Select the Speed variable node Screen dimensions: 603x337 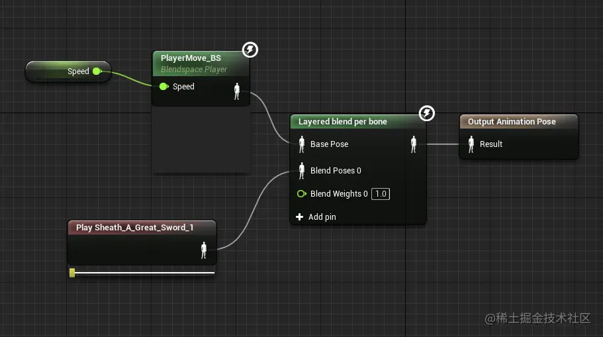pyautogui.click(x=68, y=71)
